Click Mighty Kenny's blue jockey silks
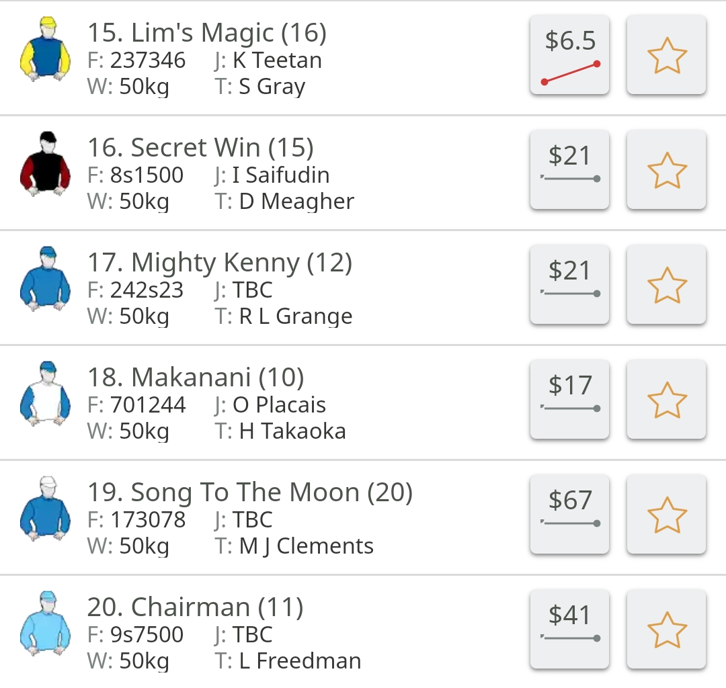Viewport: 726px width, 688px height. coord(46,279)
